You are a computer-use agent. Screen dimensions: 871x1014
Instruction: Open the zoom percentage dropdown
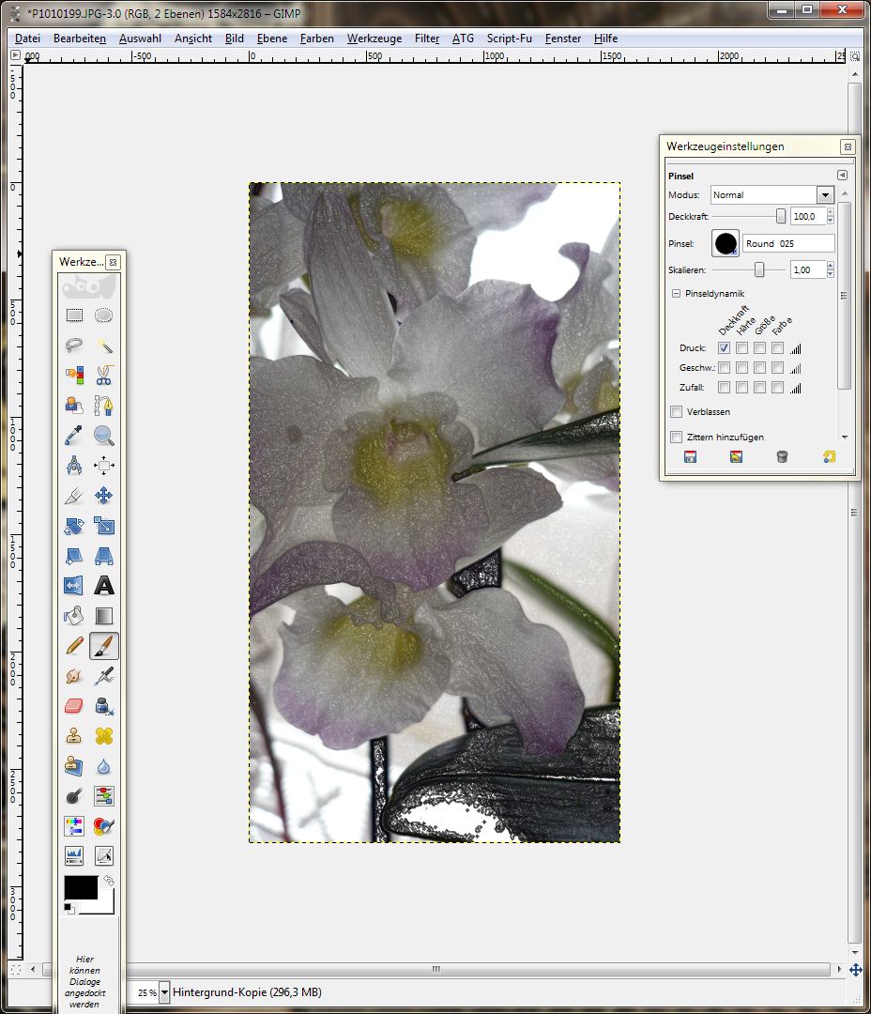[x=165, y=991]
